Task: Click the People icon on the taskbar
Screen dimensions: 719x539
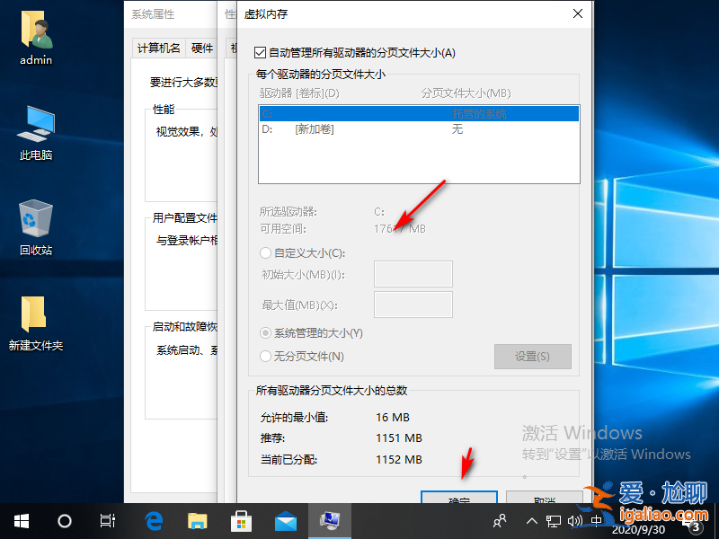Action: tap(498, 519)
